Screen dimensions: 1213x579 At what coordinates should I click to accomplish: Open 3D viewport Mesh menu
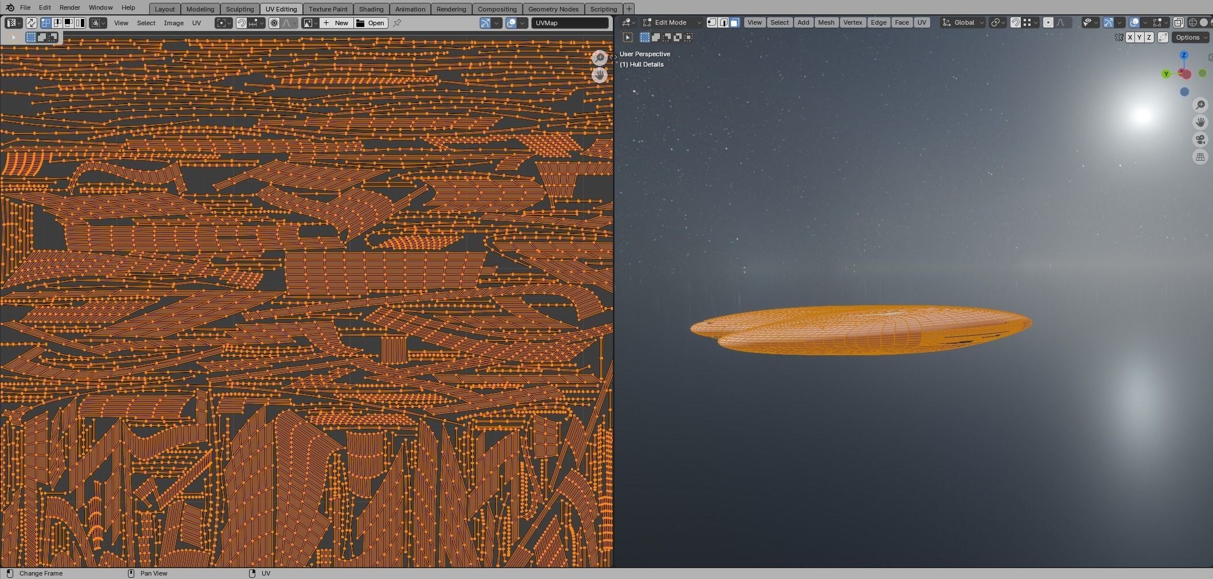(x=826, y=22)
